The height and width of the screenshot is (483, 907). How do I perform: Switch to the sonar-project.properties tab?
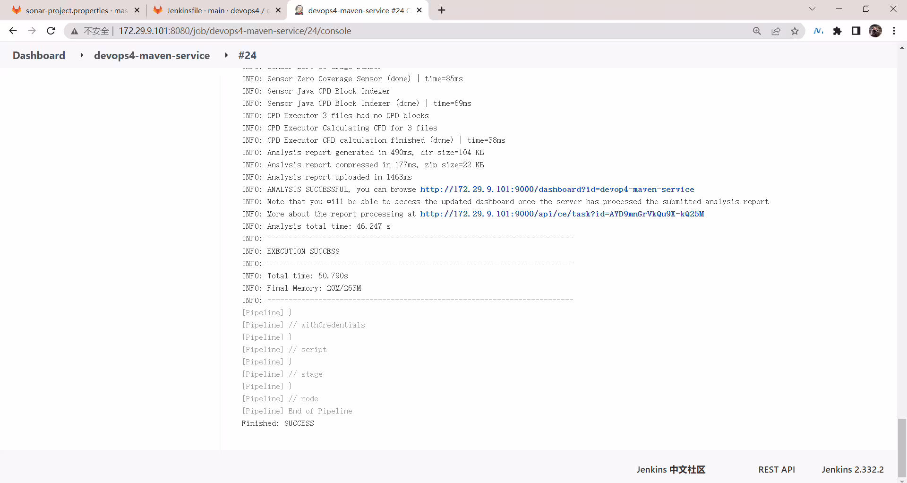tap(76, 10)
